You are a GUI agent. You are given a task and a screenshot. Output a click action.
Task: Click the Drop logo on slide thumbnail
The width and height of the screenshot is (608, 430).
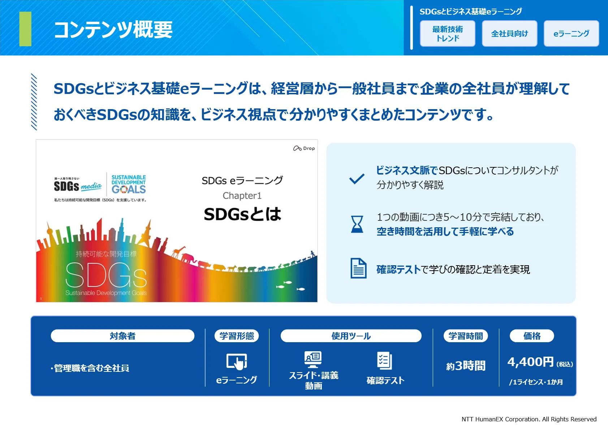304,148
